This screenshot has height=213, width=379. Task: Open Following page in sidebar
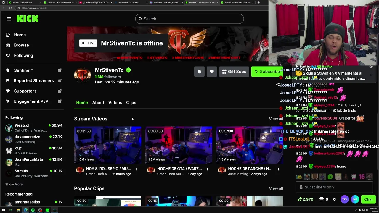19,56
